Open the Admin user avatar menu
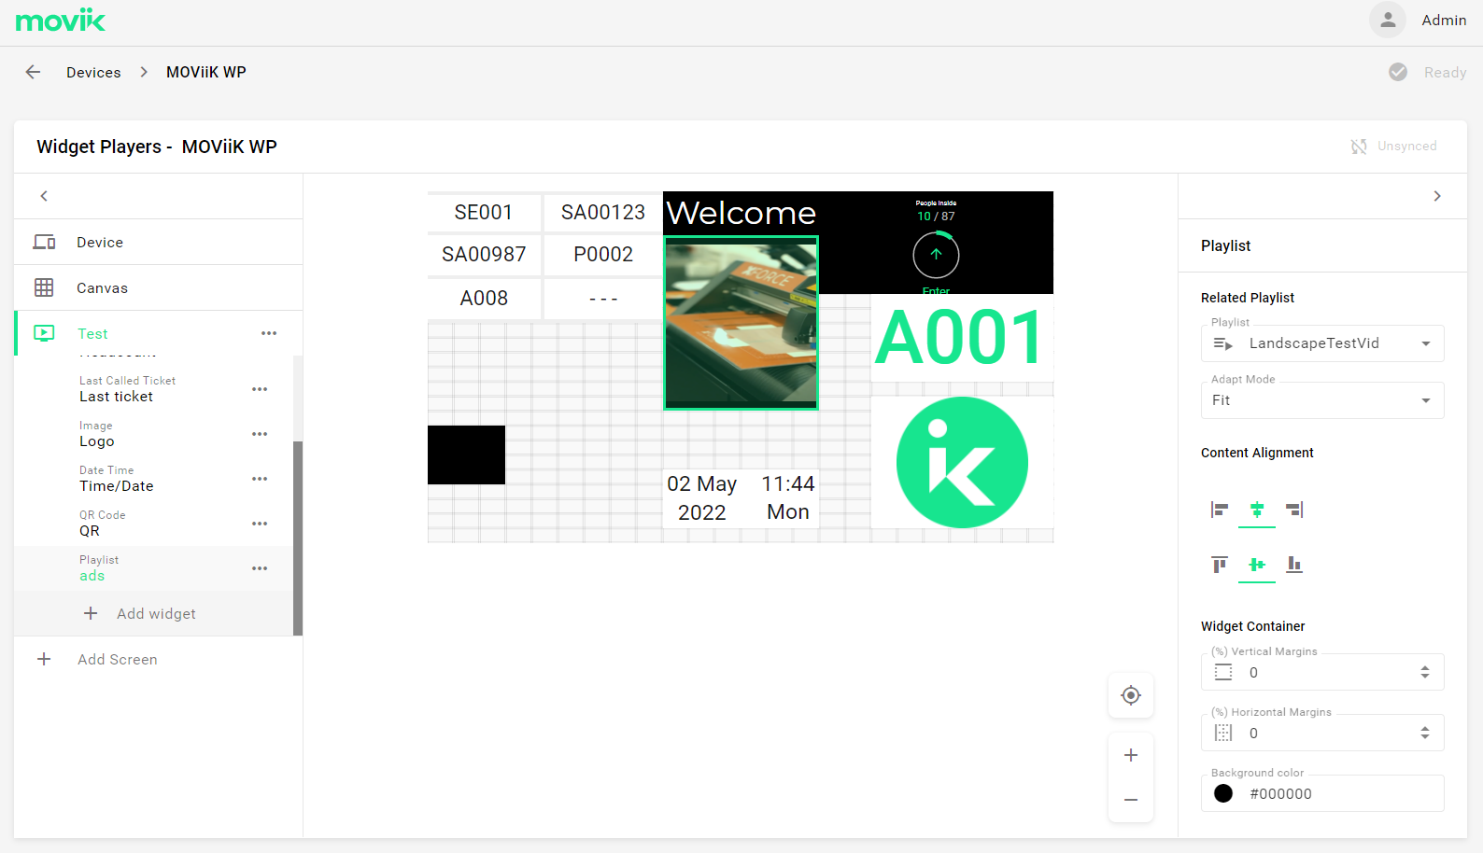Image resolution: width=1483 pixels, height=853 pixels. tap(1388, 20)
